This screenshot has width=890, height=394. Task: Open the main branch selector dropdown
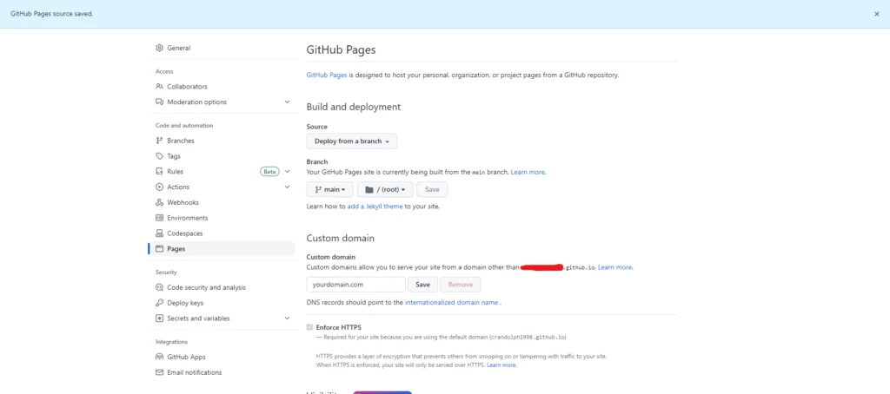coord(329,189)
